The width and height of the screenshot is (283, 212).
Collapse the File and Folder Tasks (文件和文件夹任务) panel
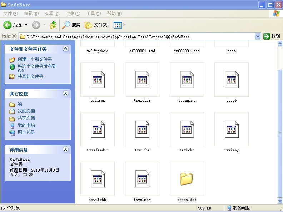tap(65, 49)
